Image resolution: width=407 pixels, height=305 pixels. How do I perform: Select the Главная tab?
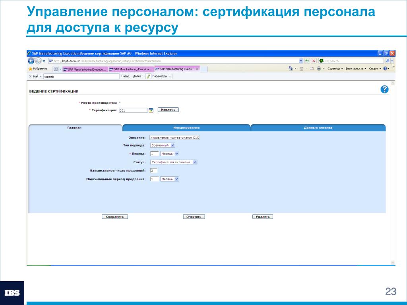74,127
